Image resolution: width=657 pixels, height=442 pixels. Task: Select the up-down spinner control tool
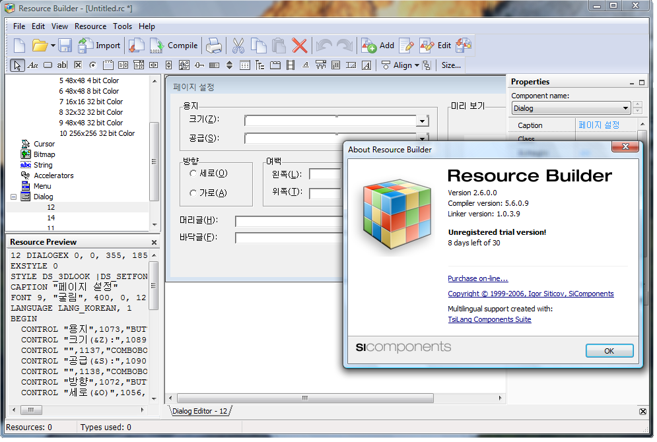tap(229, 65)
